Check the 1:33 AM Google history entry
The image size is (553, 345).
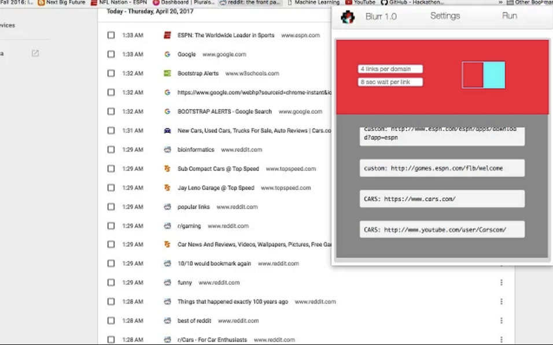pos(110,54)
